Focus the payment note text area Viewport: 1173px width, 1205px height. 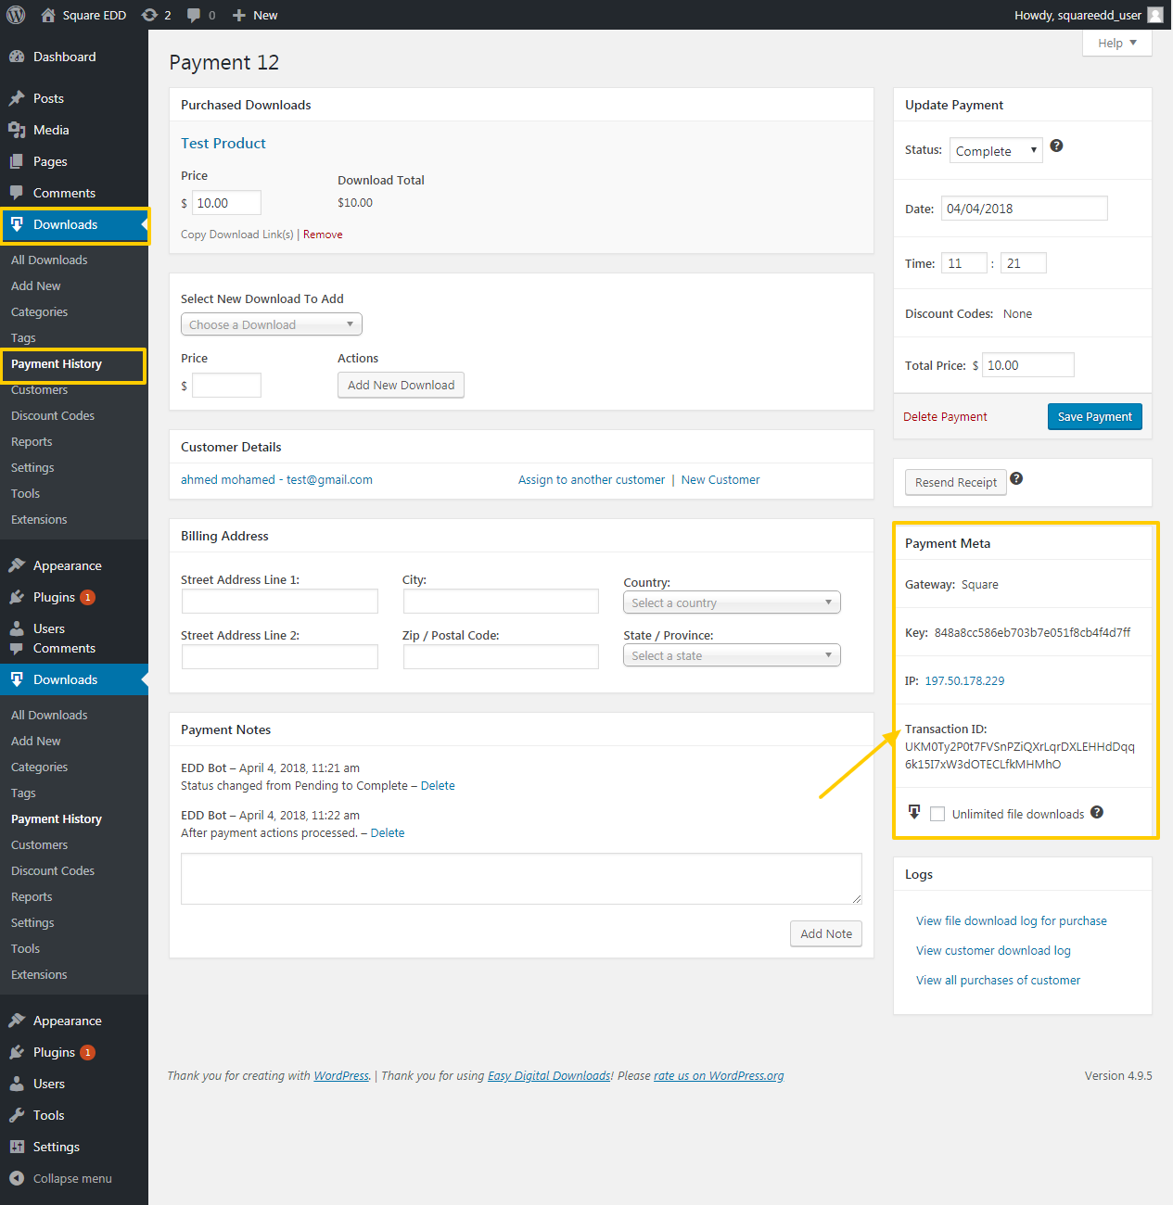click(521, 879)
